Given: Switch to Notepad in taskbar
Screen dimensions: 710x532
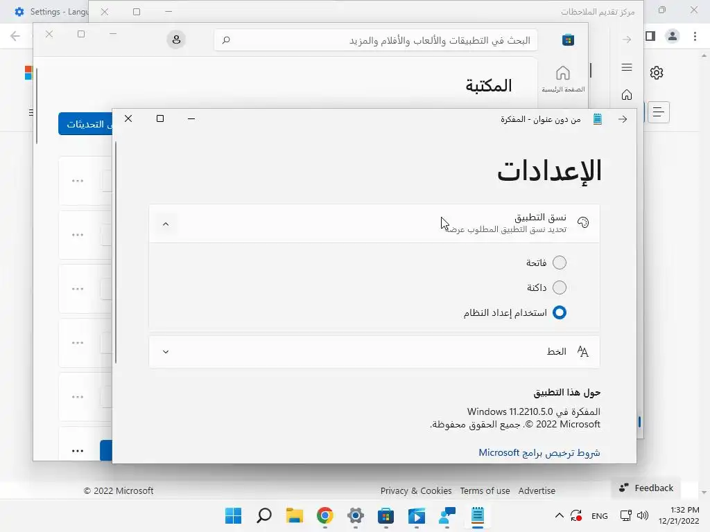Looking at the screenshot, I should coord(477,515).
